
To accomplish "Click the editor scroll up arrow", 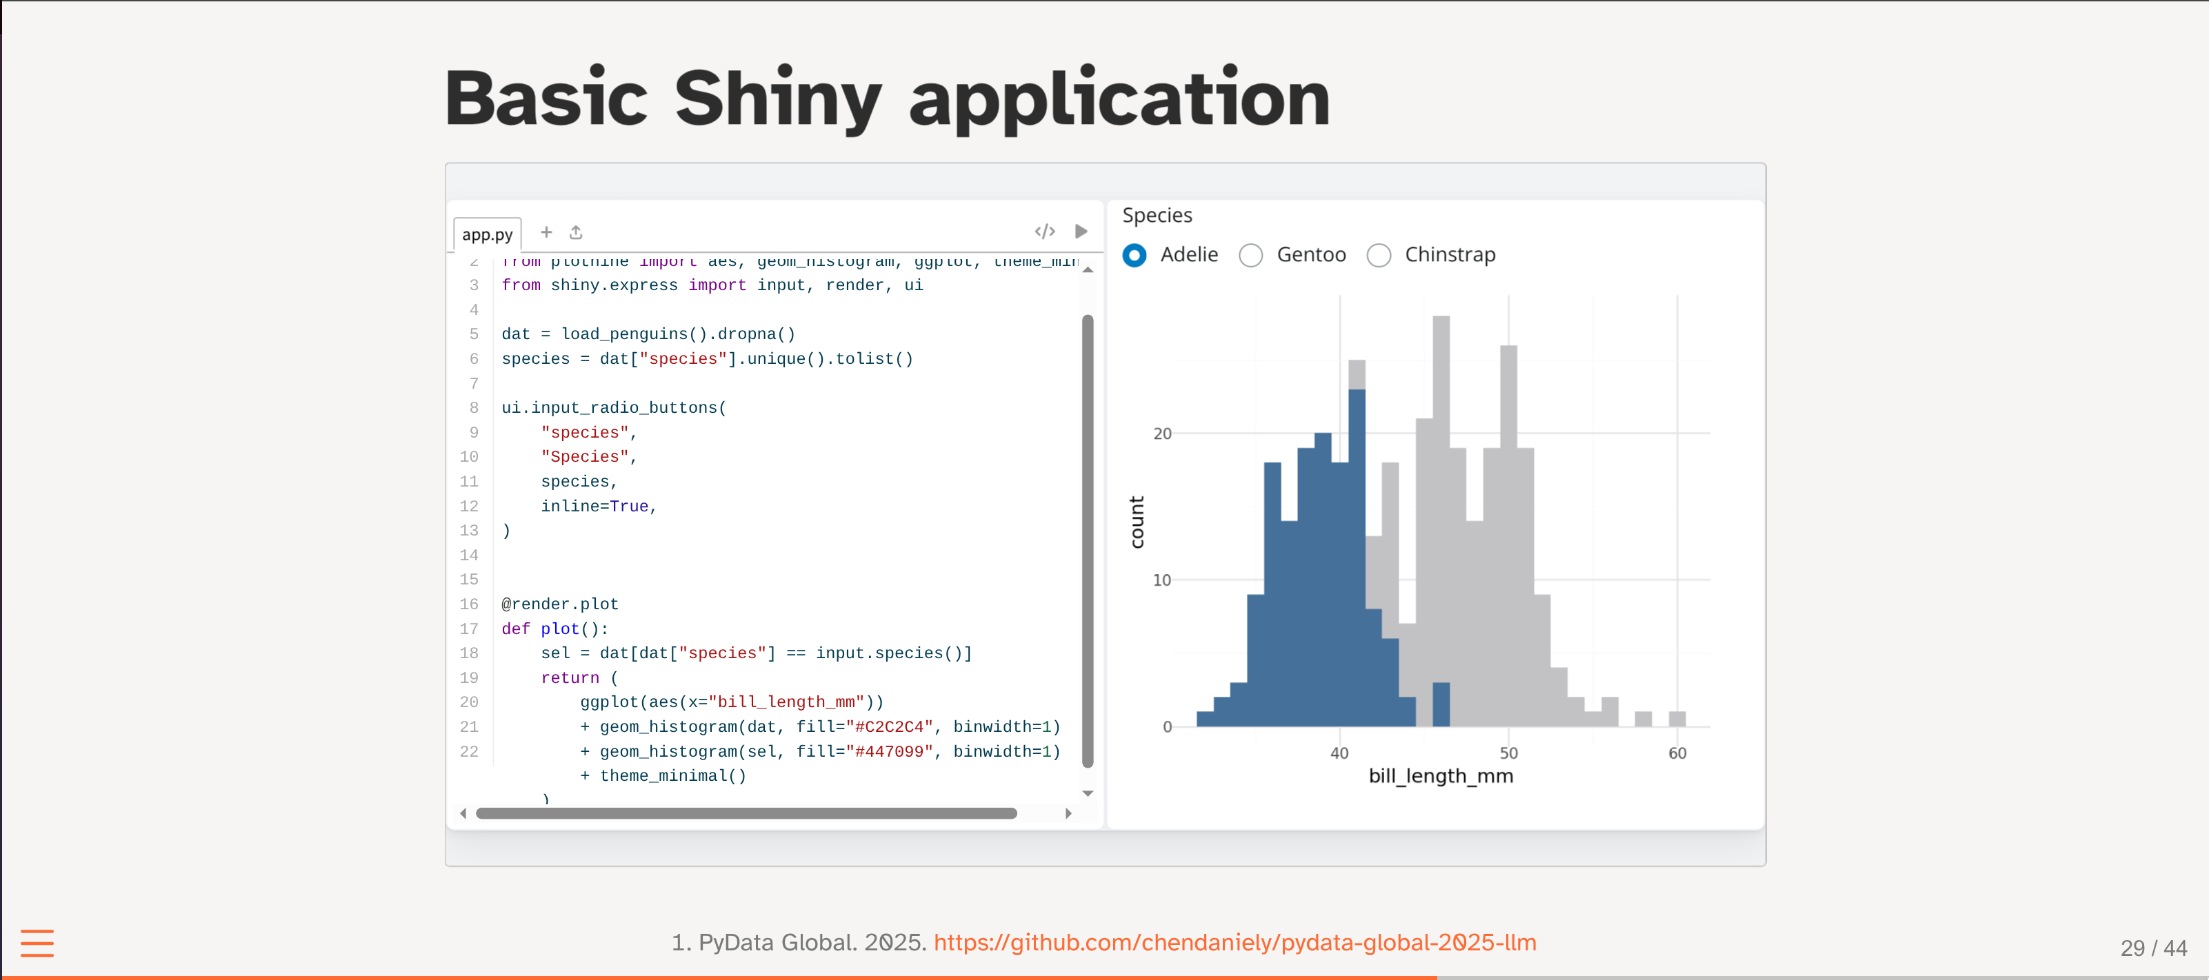I will tap(1088, 270).
